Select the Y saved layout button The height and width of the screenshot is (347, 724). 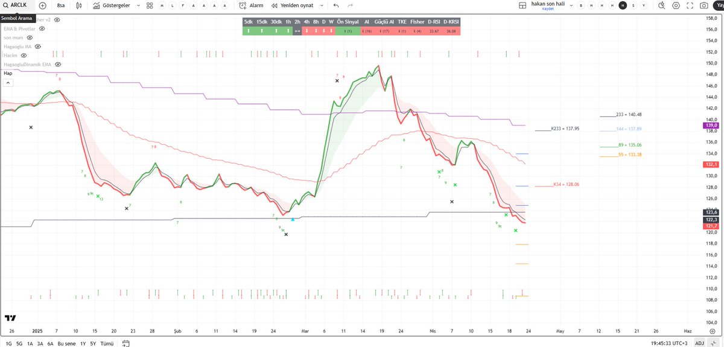pos(643,5)
